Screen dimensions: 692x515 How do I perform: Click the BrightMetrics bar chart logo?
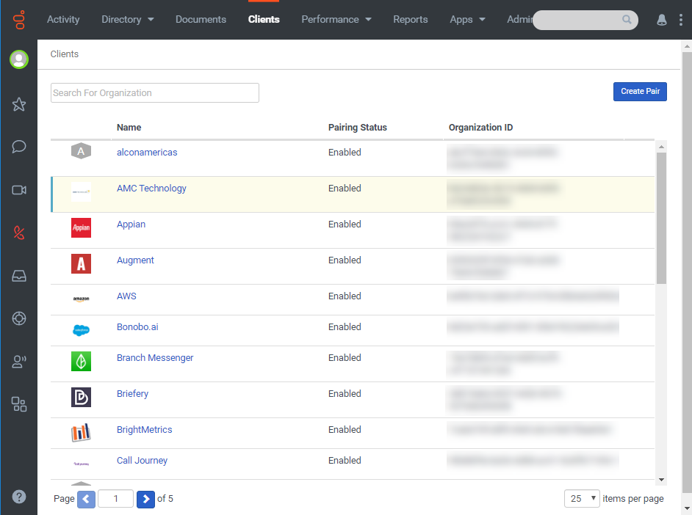(x=82, y=433)
